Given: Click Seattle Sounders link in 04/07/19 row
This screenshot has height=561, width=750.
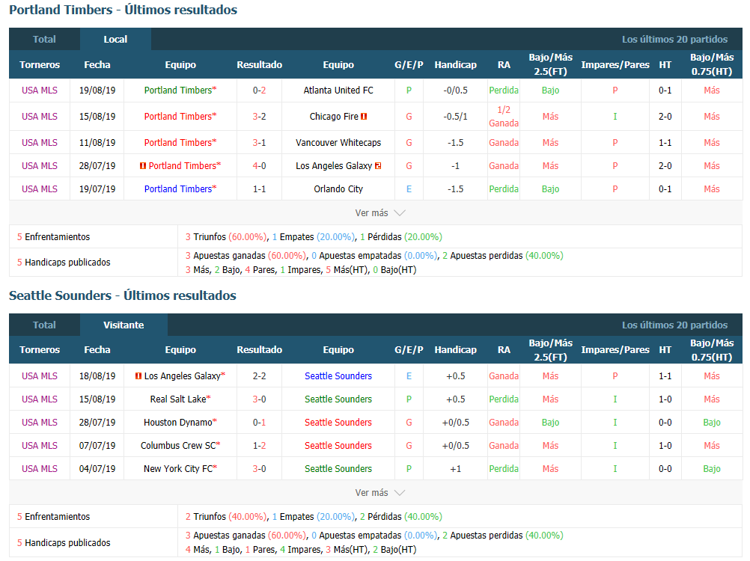Looking at the screenshot, I should 338,469.
